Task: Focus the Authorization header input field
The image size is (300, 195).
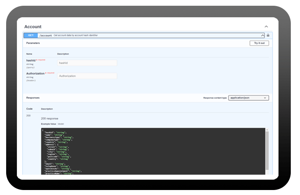Action: tap(87, 76)
